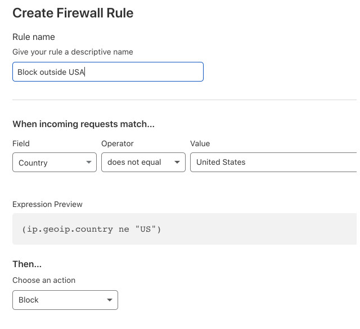Image resolution: width=360 pixels, height=329 pixels.
Task: Click the 'Rule name' label
Action: coord(34,37)
